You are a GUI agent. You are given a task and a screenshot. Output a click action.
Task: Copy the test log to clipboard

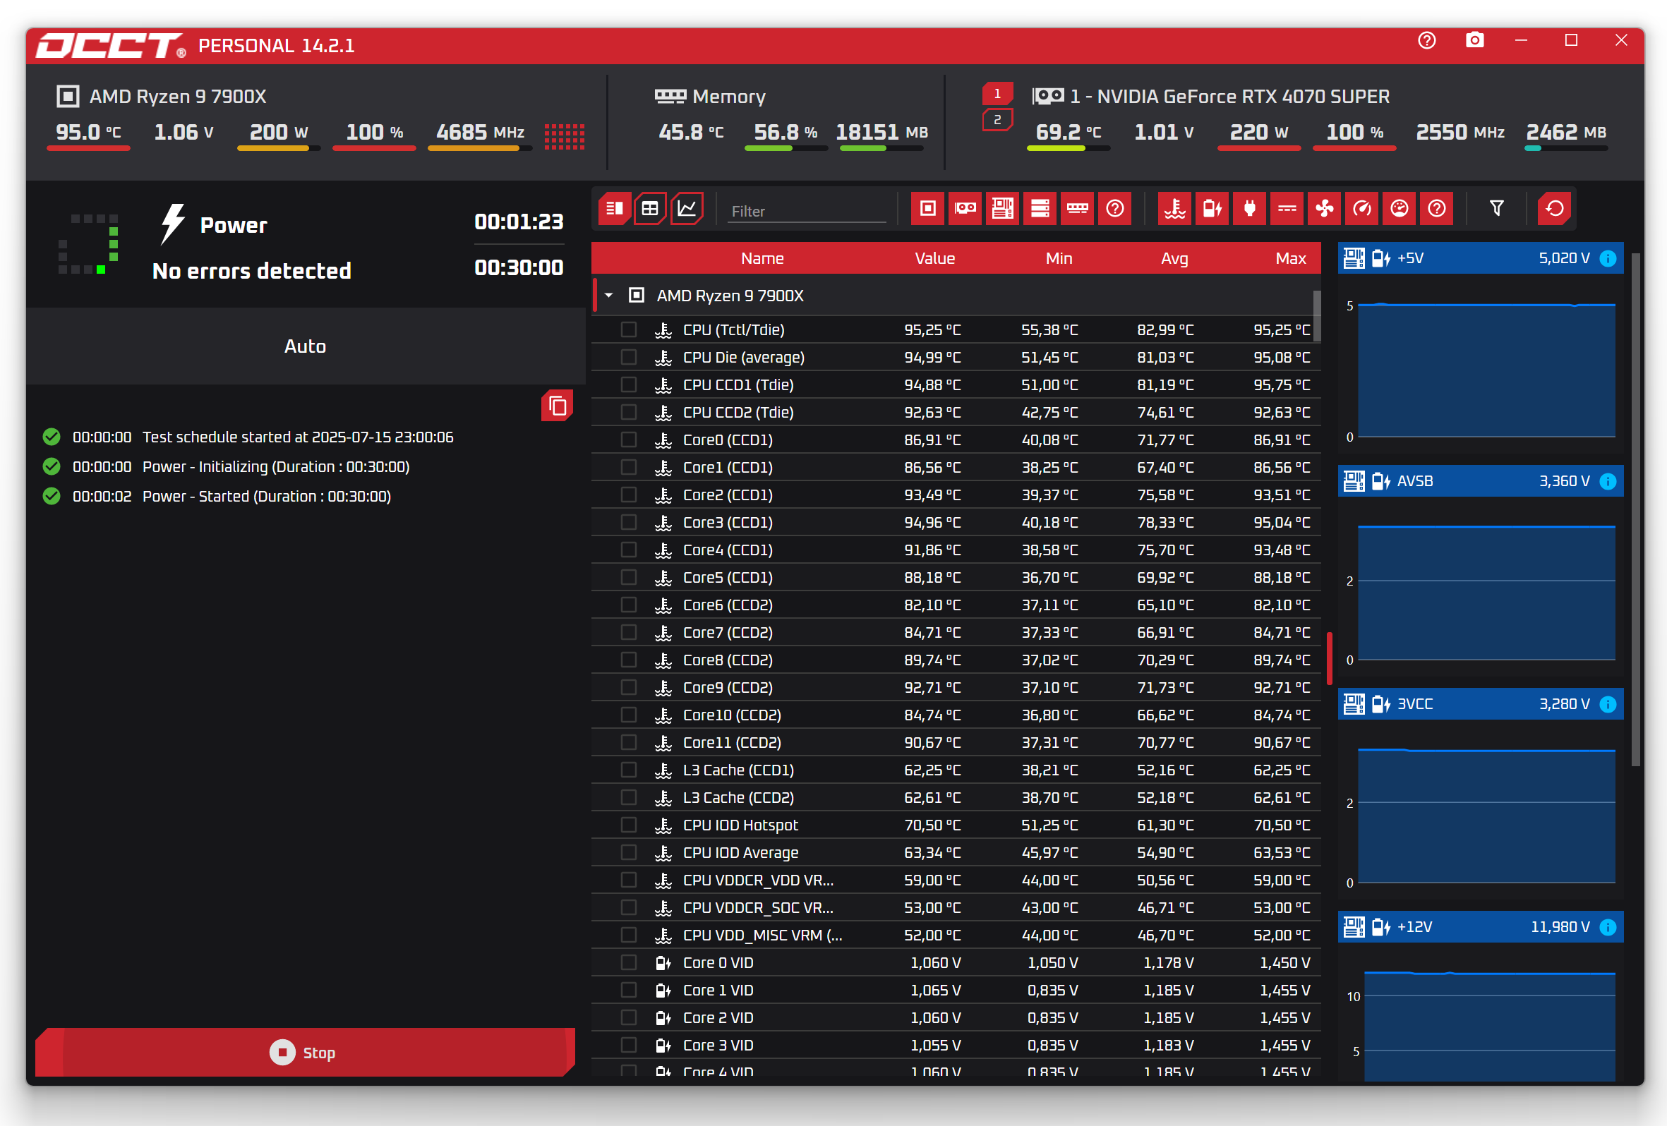(x=558, y=406)
